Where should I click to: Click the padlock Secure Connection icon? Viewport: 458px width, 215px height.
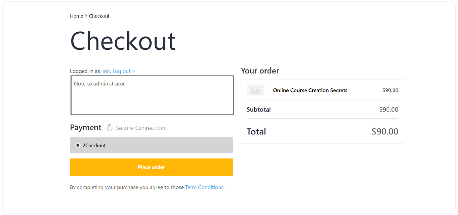pos(110,128)
